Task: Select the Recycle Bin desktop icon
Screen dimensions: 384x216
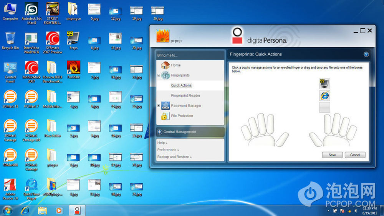Action: 10,41
